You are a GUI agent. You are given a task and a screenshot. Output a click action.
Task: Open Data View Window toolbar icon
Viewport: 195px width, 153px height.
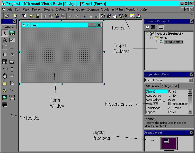point(132,16)
